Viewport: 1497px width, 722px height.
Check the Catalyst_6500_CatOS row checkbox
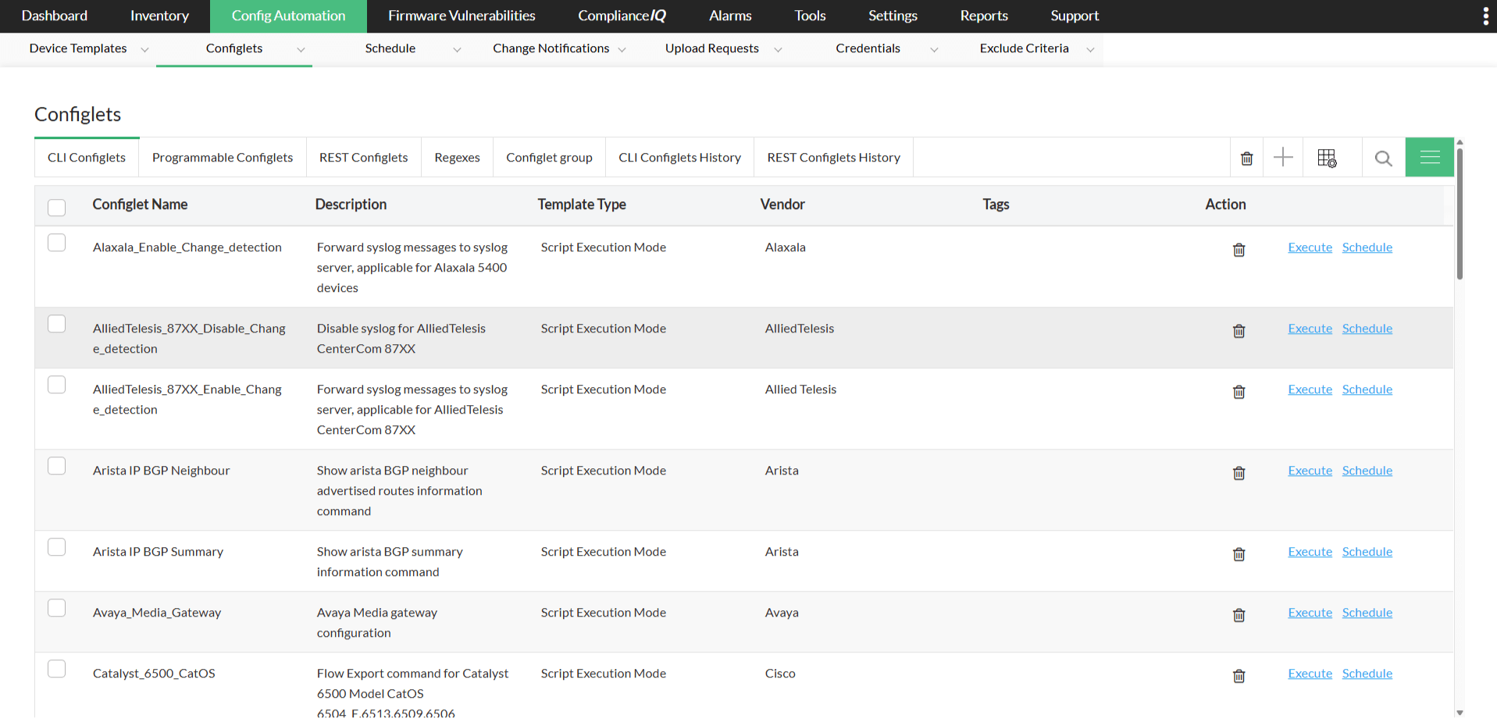click(56, 668)
